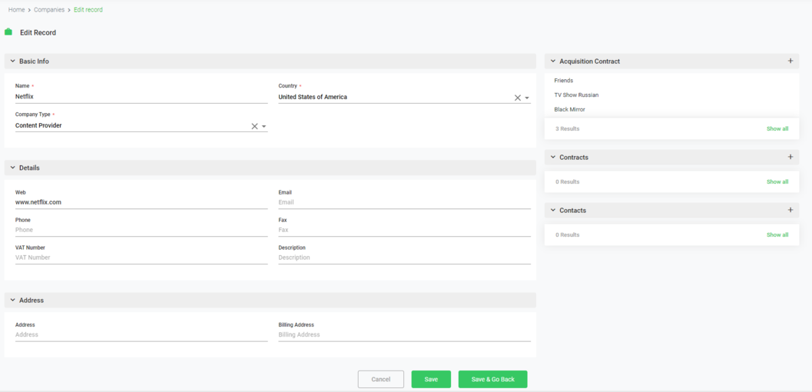This screenshot has height=392, width=812.
Task: Open the Company Type dropdown arrow
Action: 264,126
